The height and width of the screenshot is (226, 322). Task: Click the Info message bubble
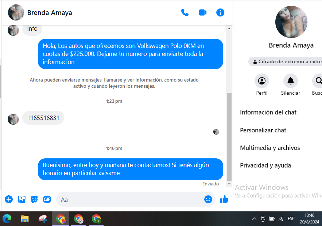[32, 29]
